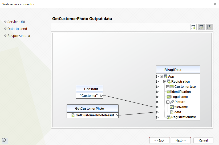Open help with the question mark icon

coord(4,140)
